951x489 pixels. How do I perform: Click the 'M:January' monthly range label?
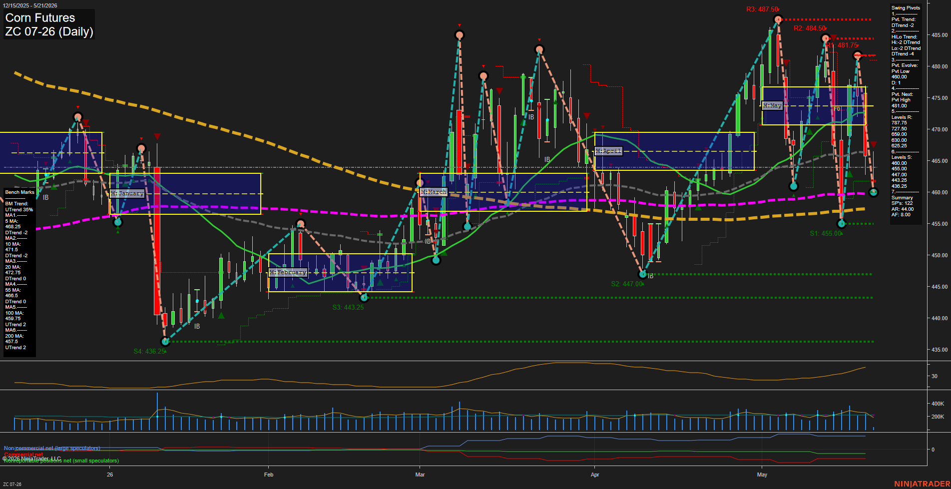pos(127,193)
